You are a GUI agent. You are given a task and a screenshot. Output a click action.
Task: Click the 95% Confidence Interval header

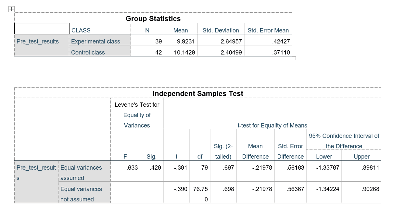click(x=344, y=141)
